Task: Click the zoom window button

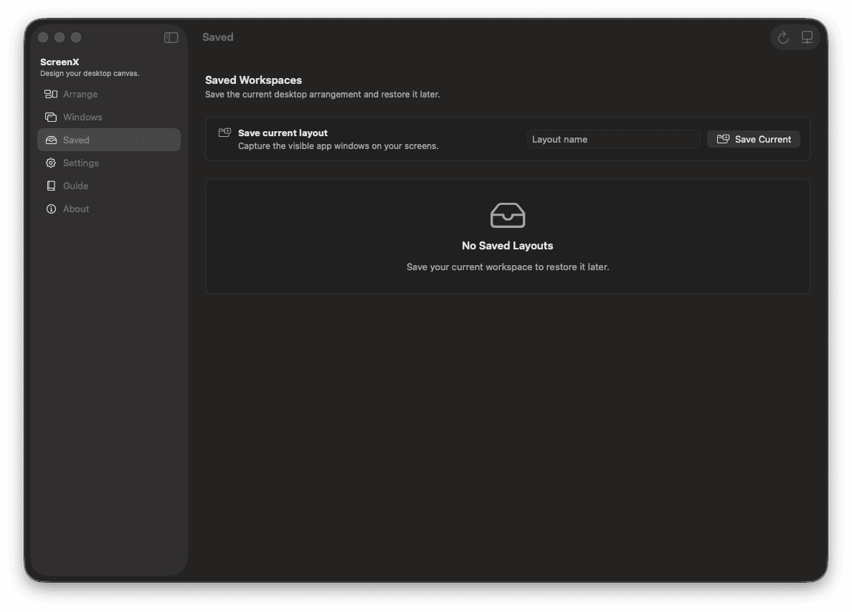Action: pos(76,37)
